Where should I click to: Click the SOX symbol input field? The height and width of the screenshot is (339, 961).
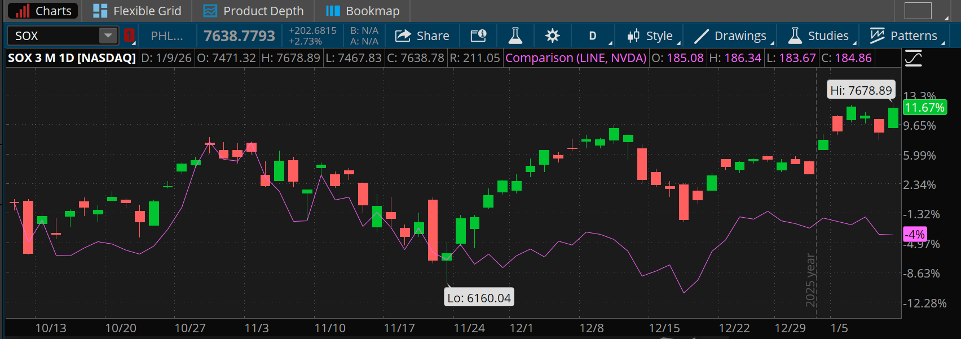(53, 36)
